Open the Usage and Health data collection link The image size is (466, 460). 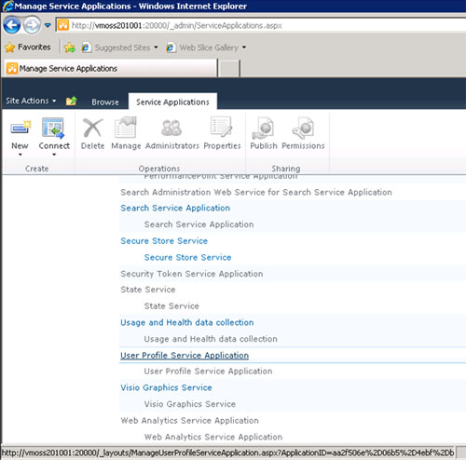(187, 322)
